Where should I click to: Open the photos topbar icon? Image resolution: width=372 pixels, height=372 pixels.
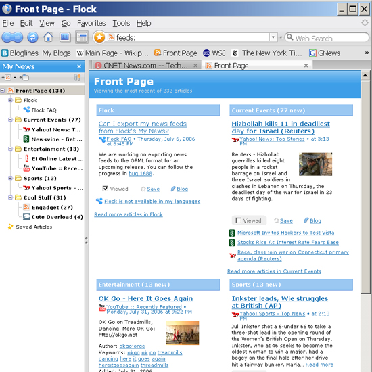tap(65, 37)
